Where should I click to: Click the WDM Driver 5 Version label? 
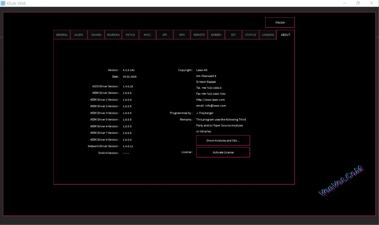105,120
